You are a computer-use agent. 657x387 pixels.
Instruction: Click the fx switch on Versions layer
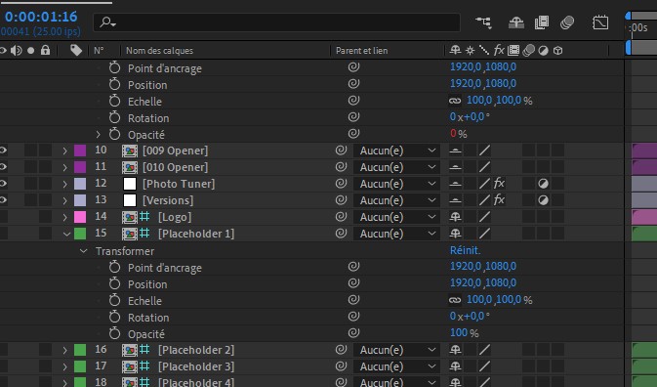pyautogui.click(x=499, y=200)
